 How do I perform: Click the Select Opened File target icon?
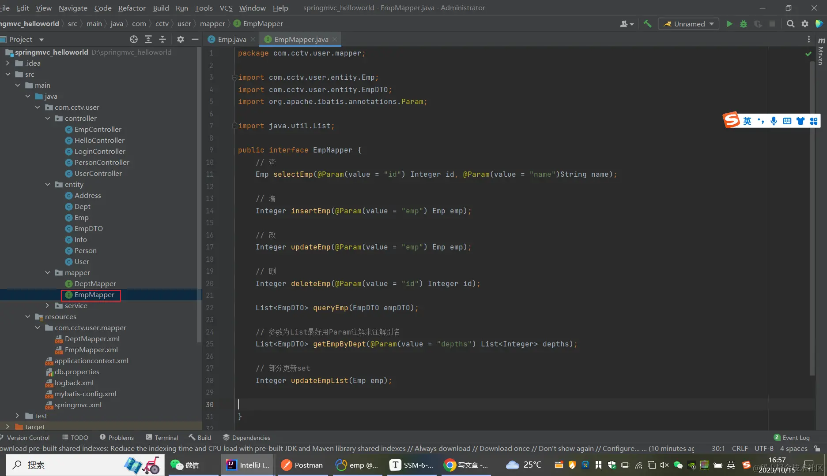pos(134,39)
